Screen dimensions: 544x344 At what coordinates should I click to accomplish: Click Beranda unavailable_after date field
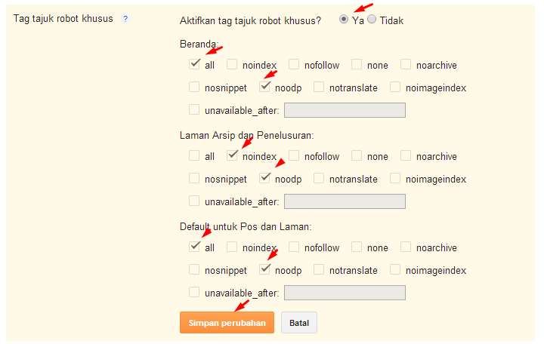click(x=345, y=110)
